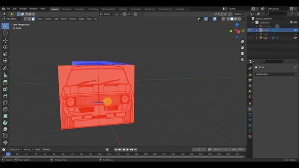
Task: Select the Bevel tool
Action: click(5, 96)
